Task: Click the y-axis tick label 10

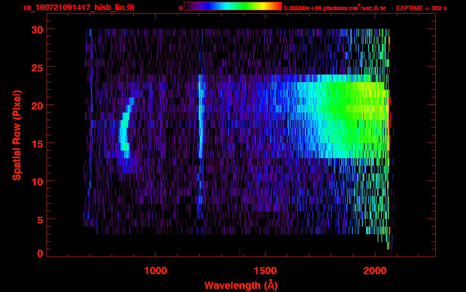Action: (x=37, y=181)
